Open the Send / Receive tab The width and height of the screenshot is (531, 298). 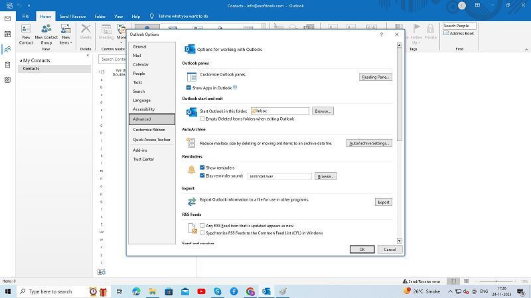tap(73, 16)
